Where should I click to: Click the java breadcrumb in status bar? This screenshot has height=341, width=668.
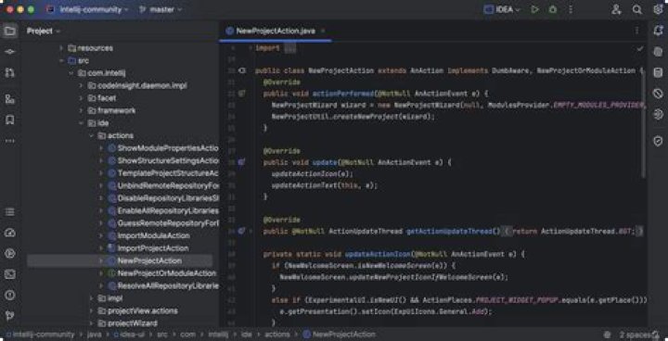coord(94,335)
